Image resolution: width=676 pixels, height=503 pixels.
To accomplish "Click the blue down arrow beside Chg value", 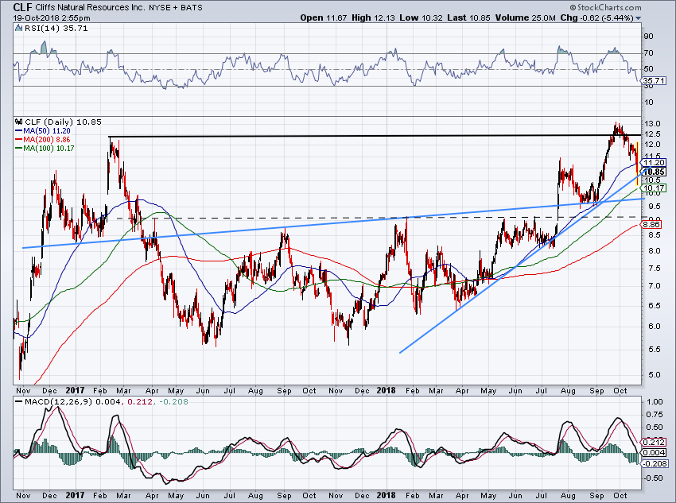I will (638, 18).
